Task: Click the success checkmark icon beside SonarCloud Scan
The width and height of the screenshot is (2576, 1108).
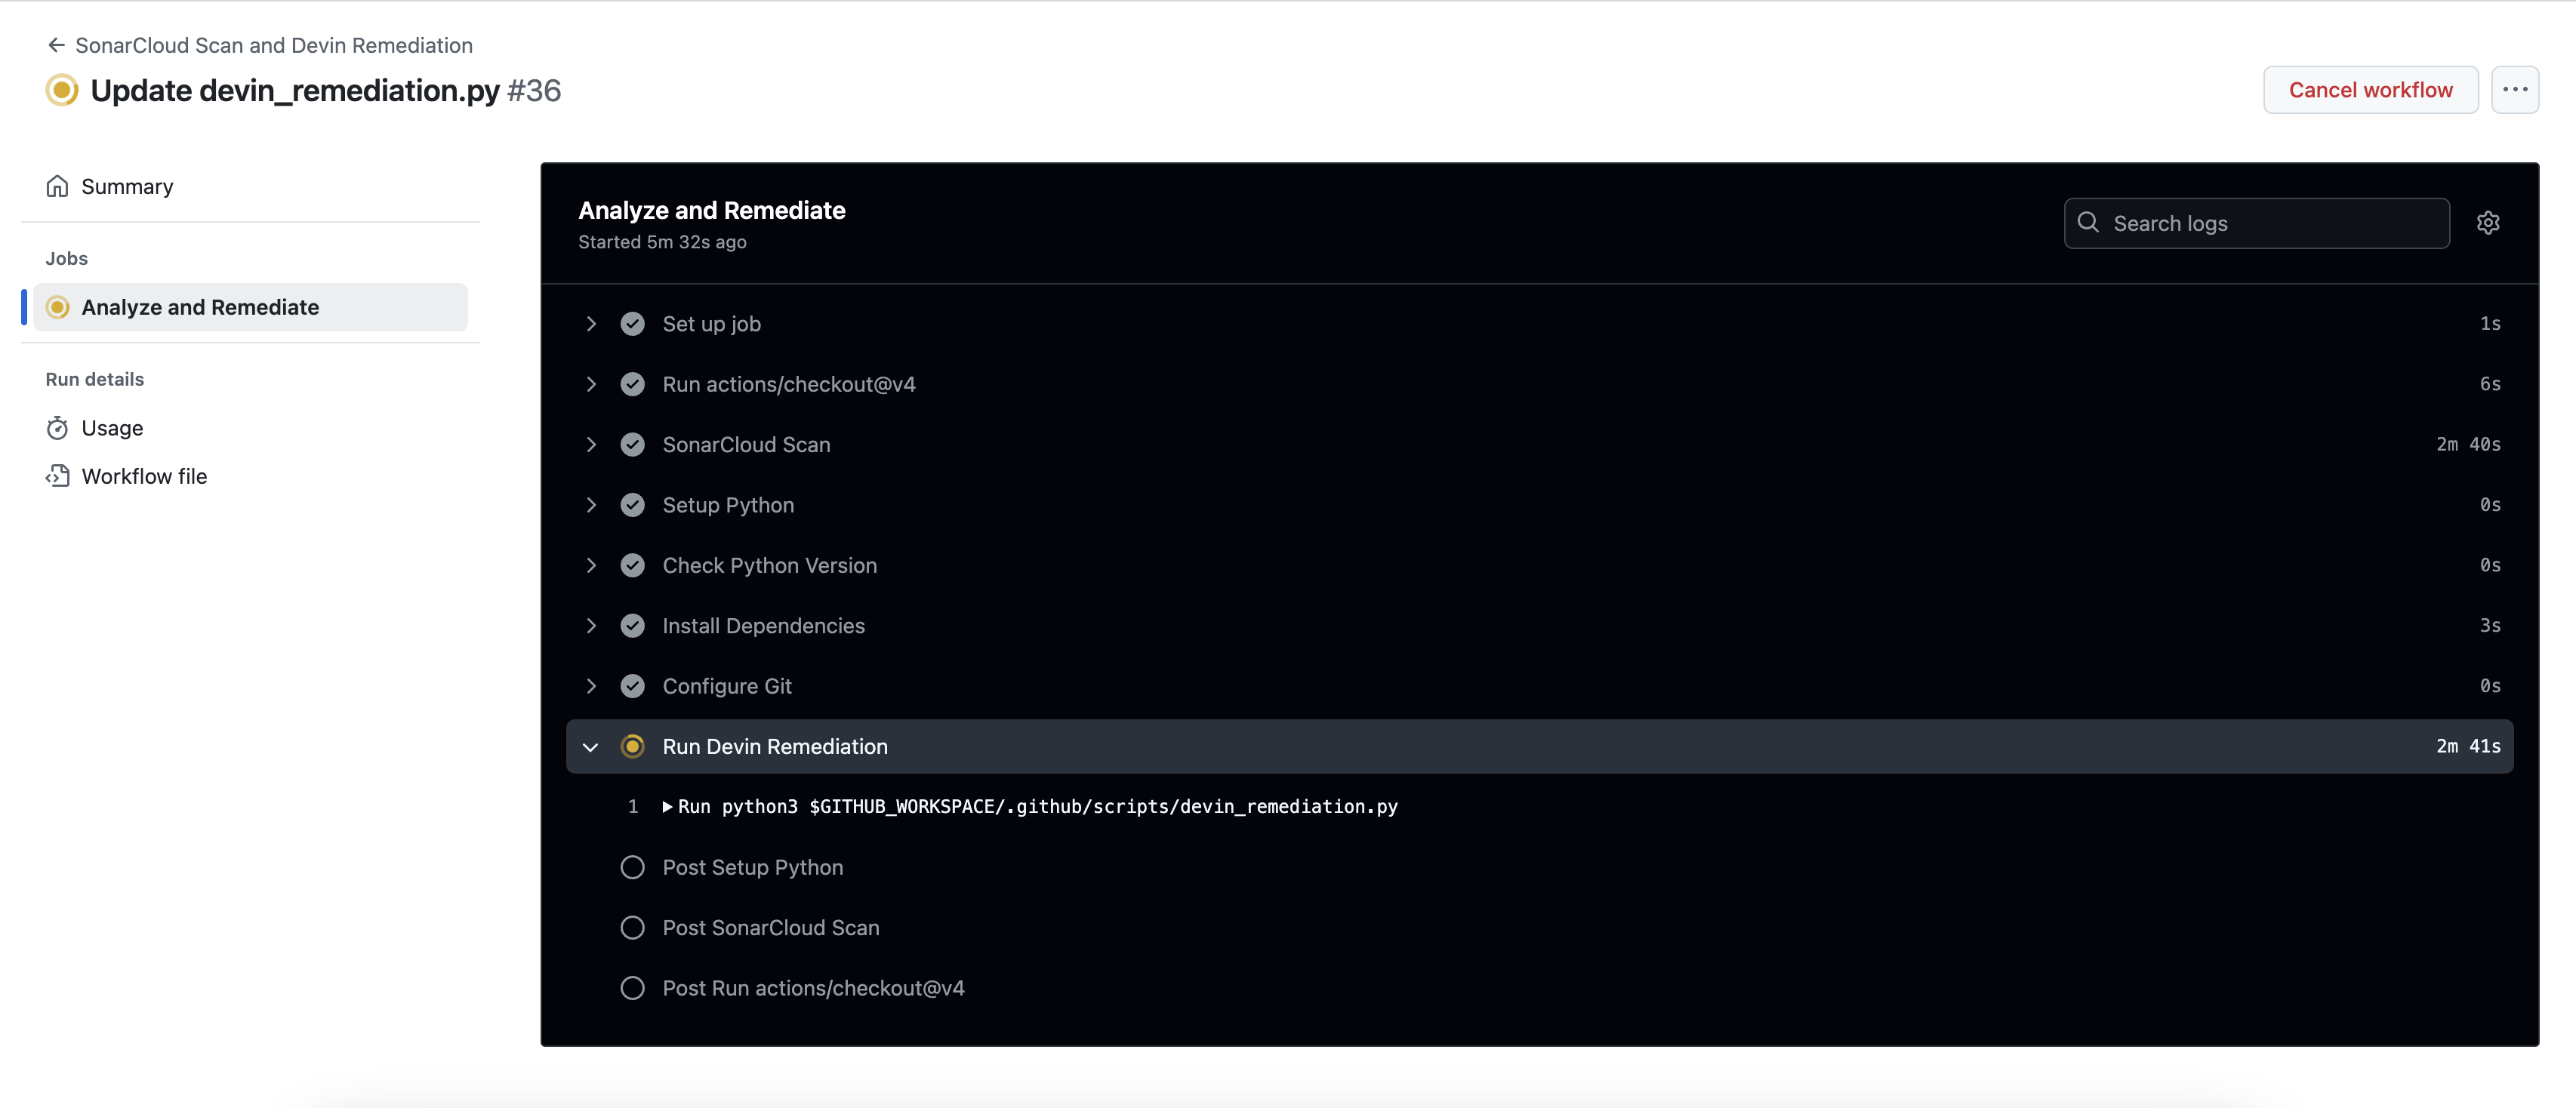Action: (633, 444)
